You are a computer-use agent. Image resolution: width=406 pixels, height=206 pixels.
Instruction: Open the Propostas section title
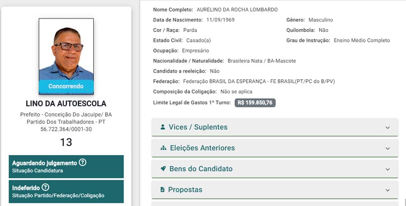[185, 190]
